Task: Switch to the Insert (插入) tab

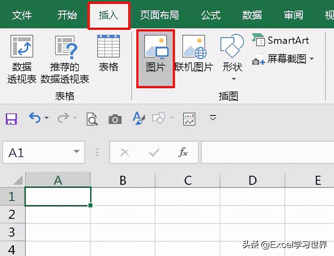Action: [x=108, y=15]
